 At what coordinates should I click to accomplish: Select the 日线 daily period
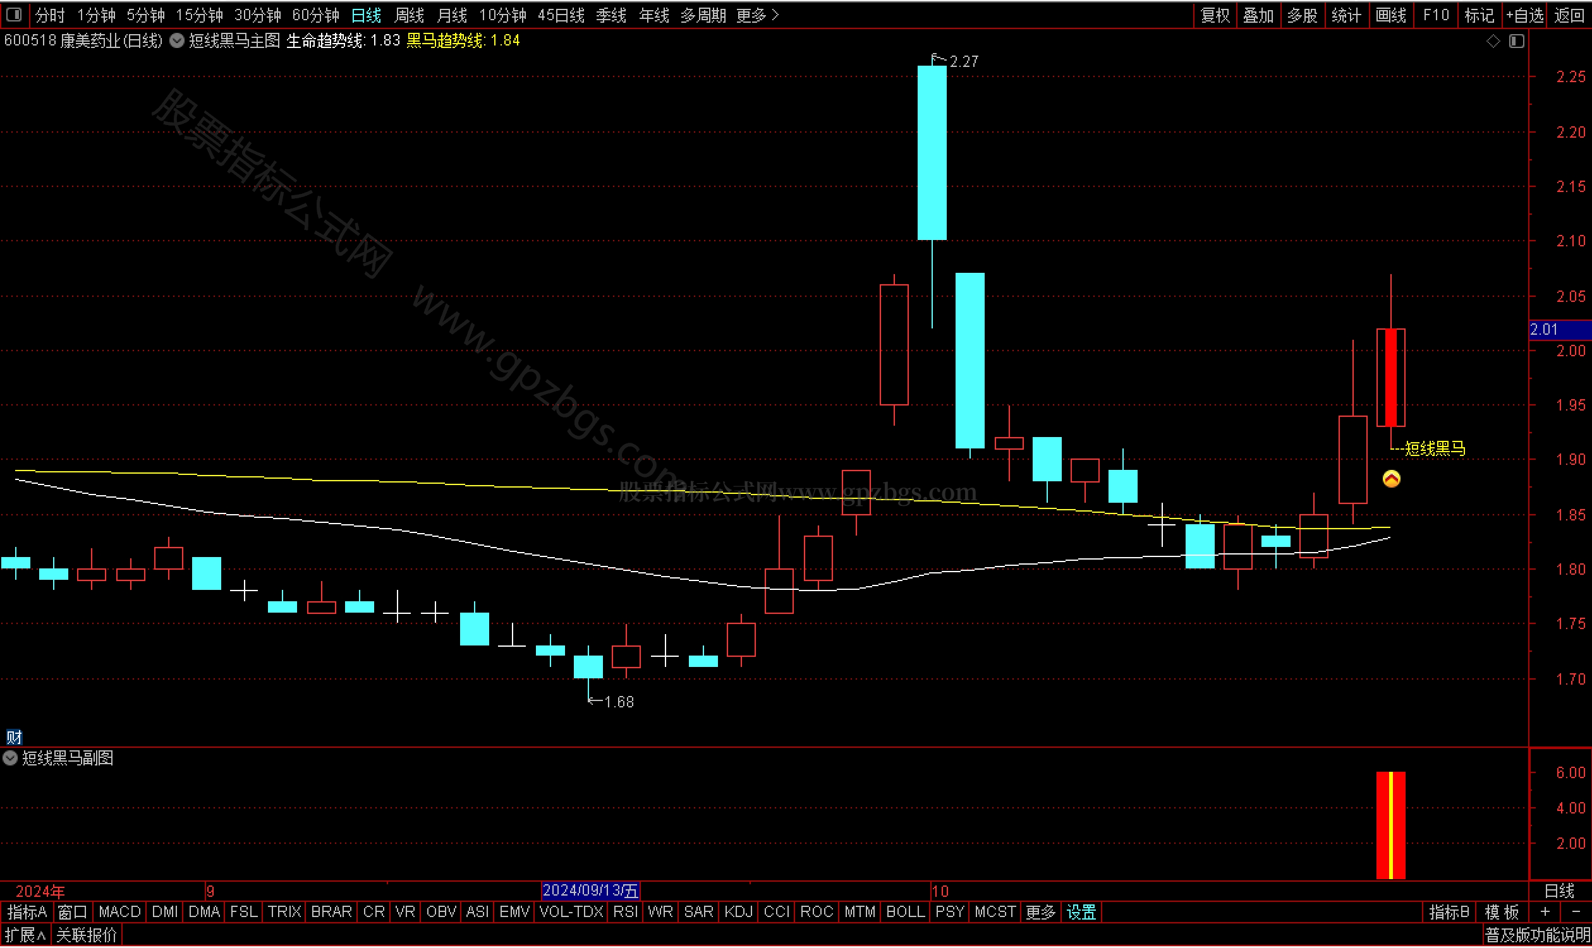(x=366, y=15)
